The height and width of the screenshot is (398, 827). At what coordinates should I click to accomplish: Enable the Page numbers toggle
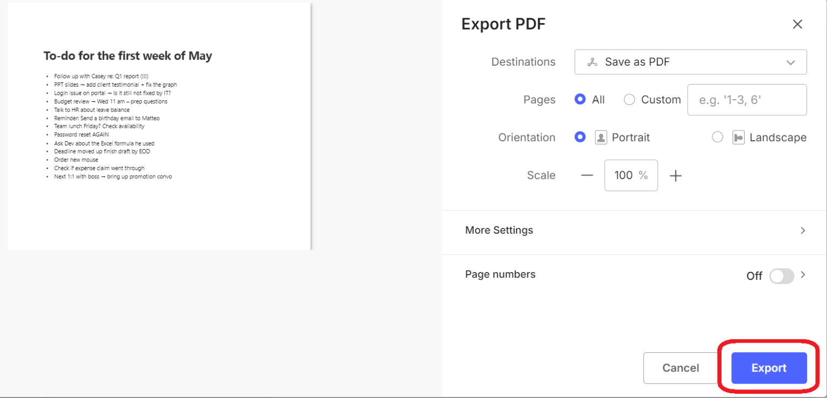pos(782,276)
